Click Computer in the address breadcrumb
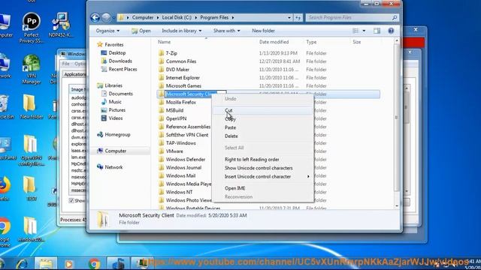 click(143, 17)
